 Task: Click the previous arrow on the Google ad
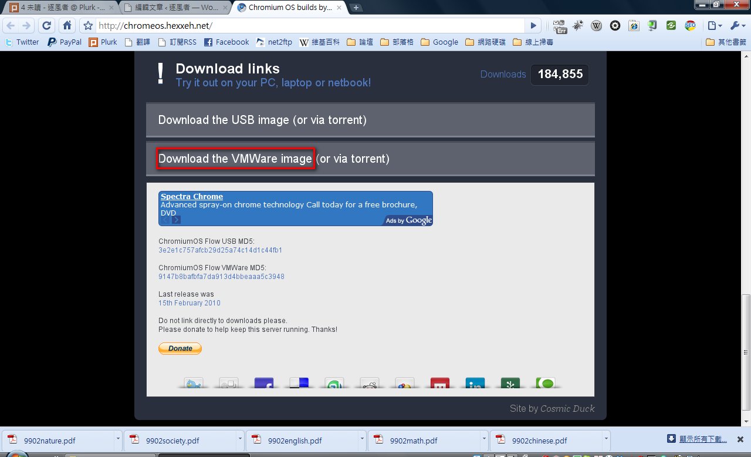[x=166, y=220]
